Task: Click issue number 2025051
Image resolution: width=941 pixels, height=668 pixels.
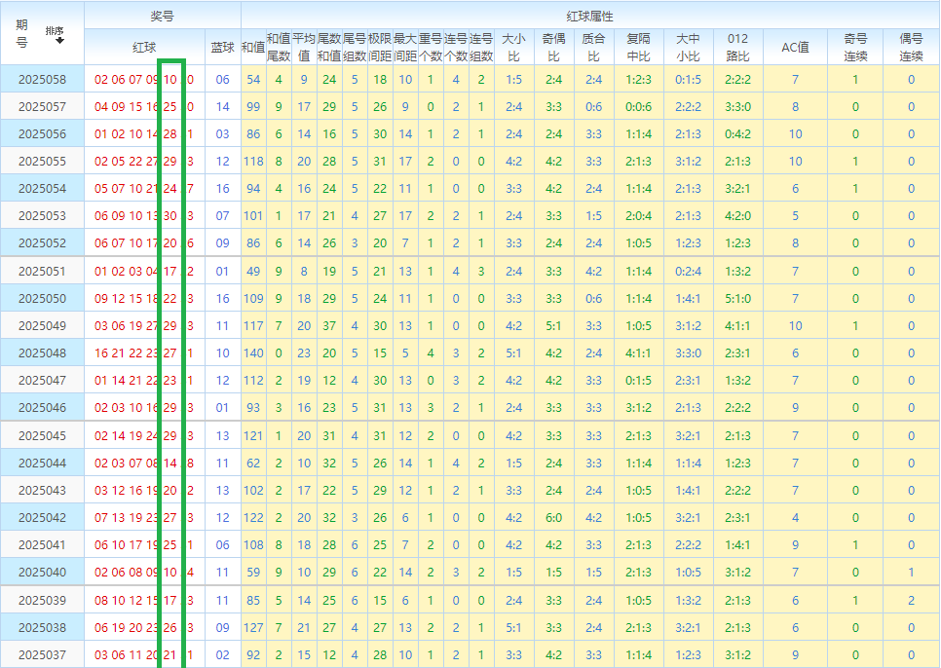Action: [43, 272]
